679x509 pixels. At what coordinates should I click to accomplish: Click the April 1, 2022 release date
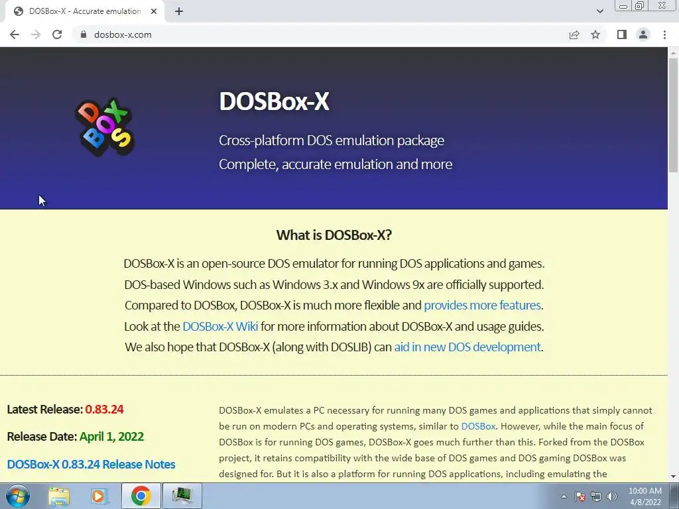click(111, 436)
